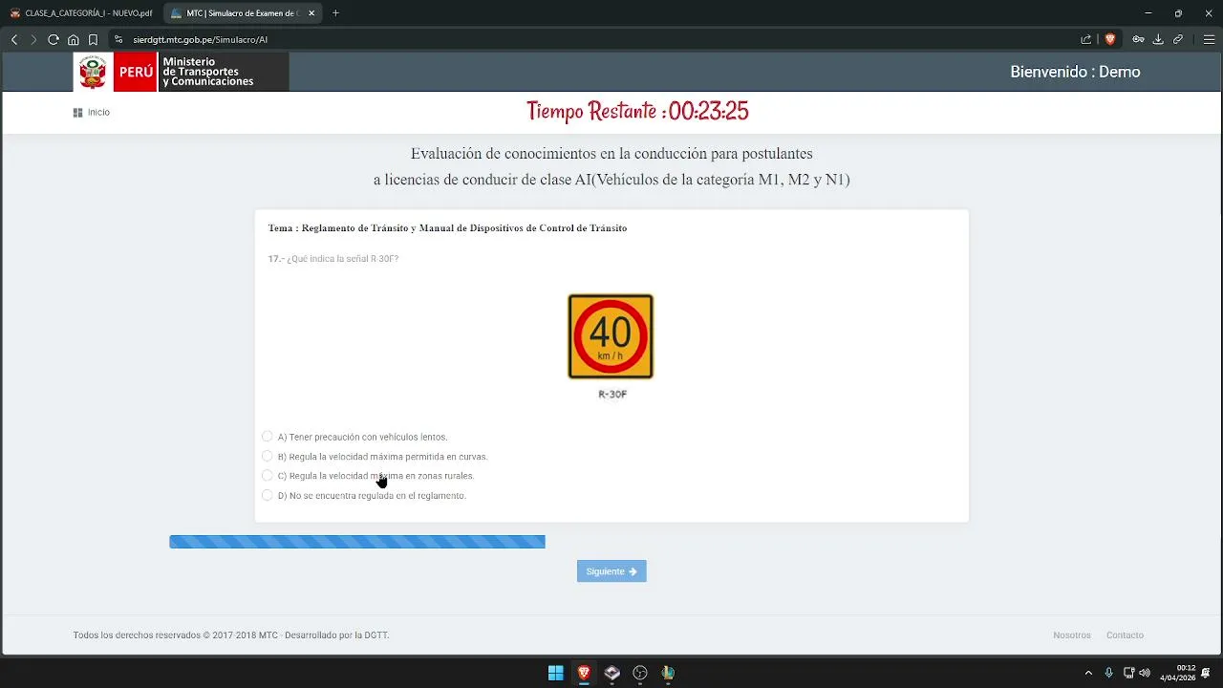Image resolution: width=1223 pixels, height=688 pixels.
Task: Open the notifications bell in the taskbar
Action: point(1207,673)
